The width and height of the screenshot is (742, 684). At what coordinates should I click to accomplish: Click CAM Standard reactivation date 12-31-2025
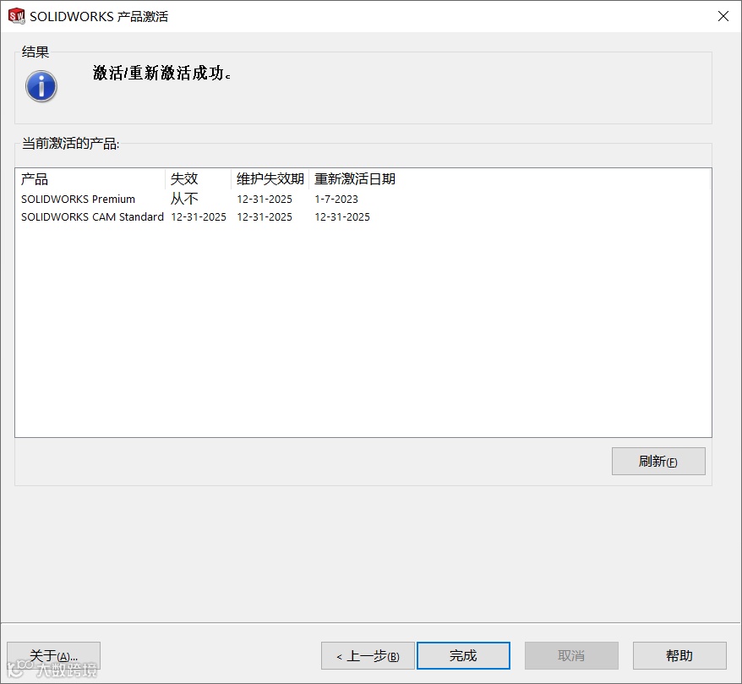point(342,216)
